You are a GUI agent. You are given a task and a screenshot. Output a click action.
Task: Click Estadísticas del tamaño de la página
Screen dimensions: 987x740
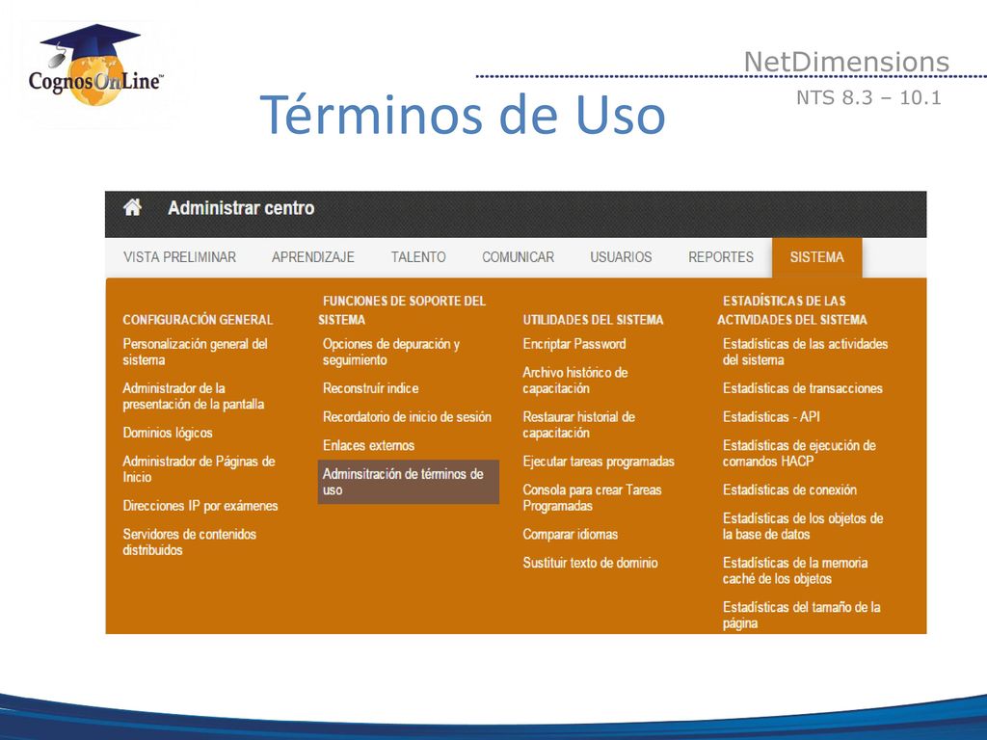tap(801, 615)
